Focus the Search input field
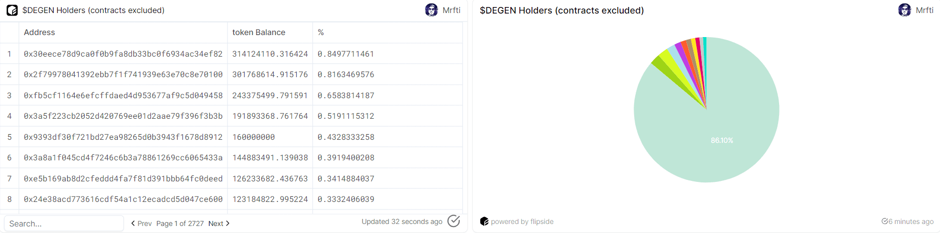Screen dimensions: 940x233 [x=64, y=223]
